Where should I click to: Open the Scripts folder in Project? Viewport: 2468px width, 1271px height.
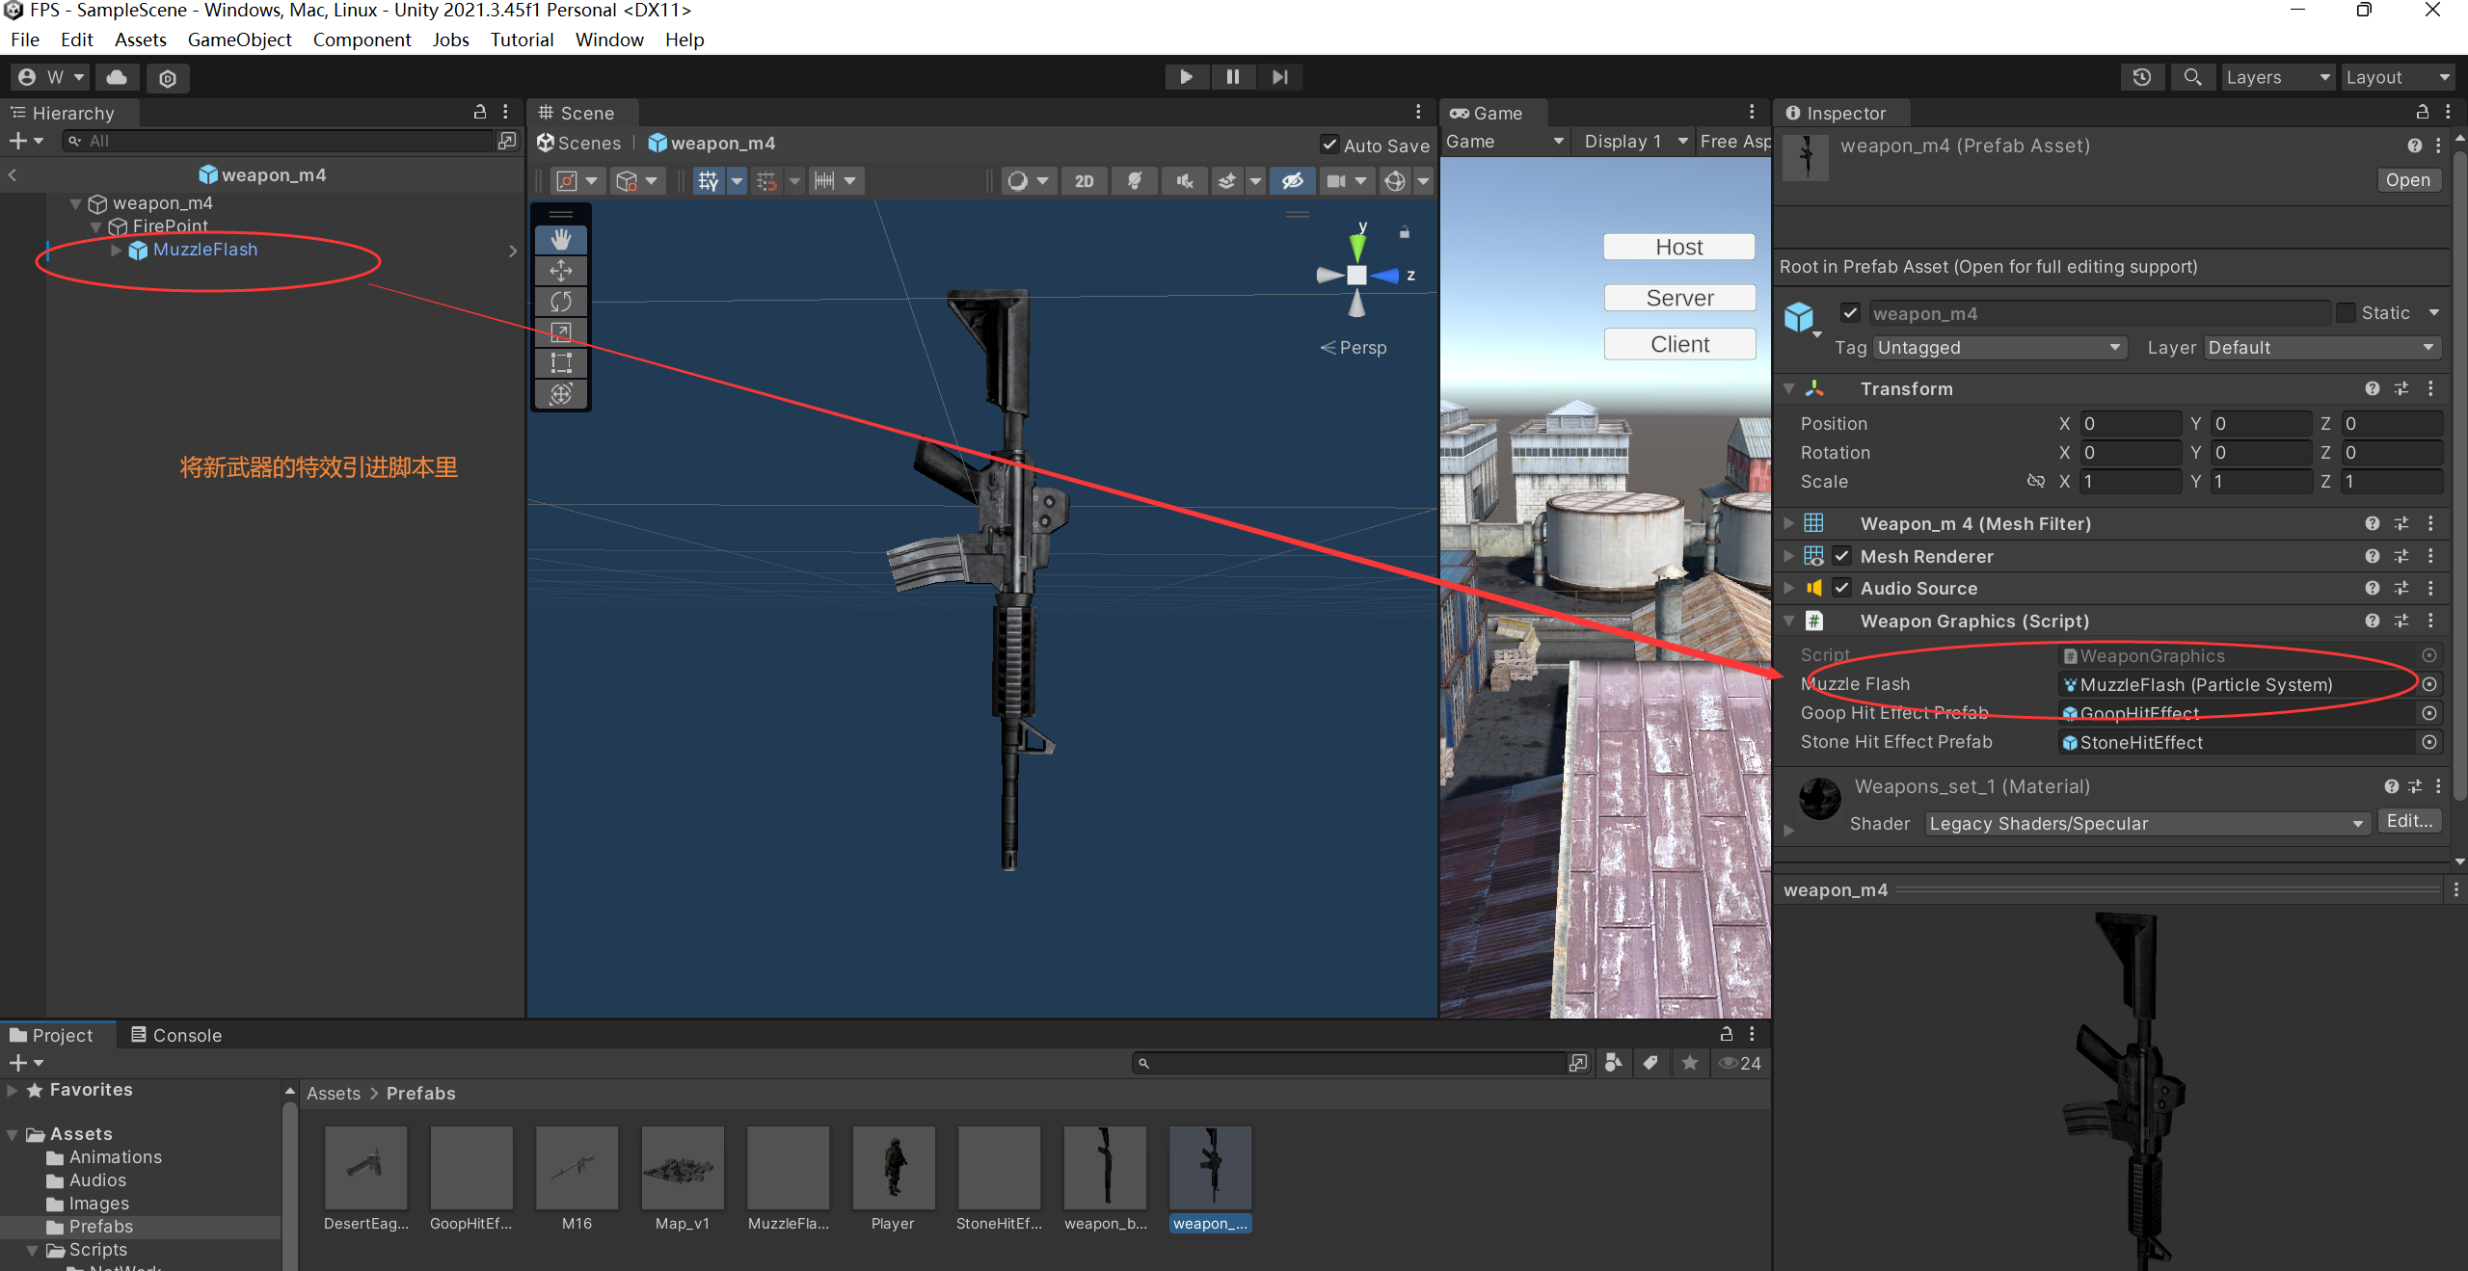click(97, 1249)
